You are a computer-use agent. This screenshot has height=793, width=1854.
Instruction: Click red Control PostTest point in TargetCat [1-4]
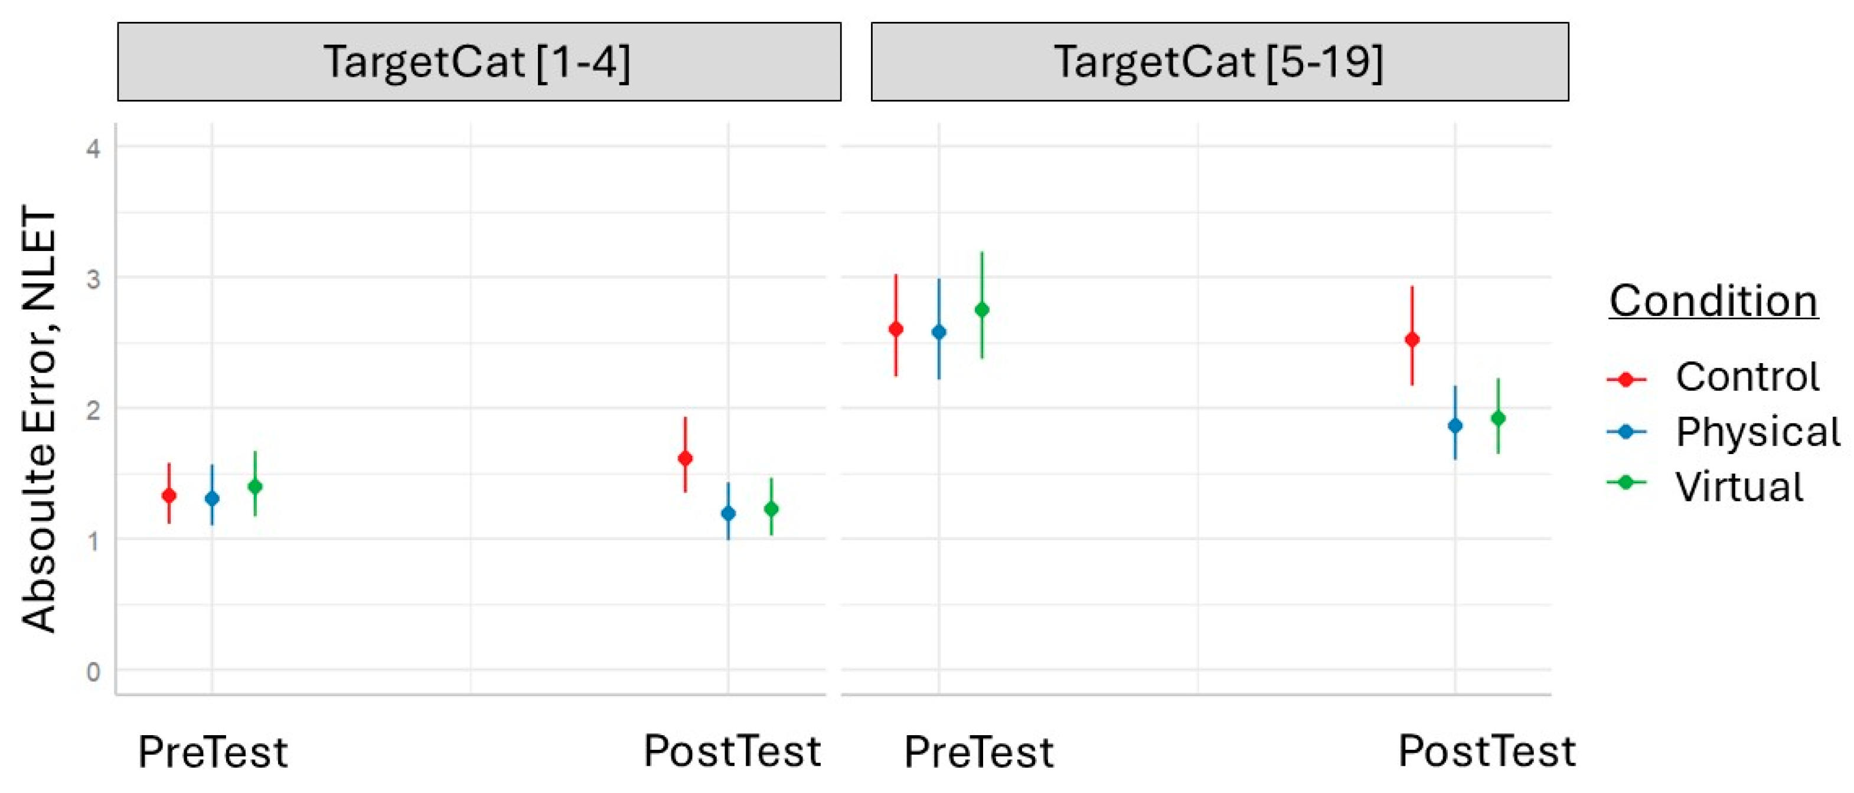pos(685,458)
